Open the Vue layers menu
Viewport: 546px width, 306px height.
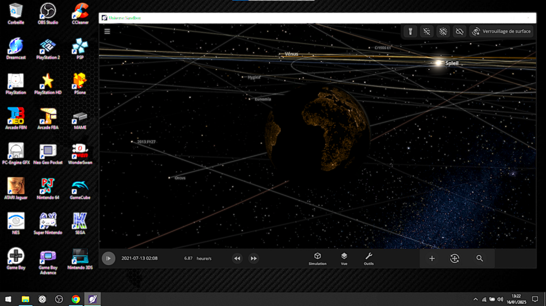click(344, 259)
